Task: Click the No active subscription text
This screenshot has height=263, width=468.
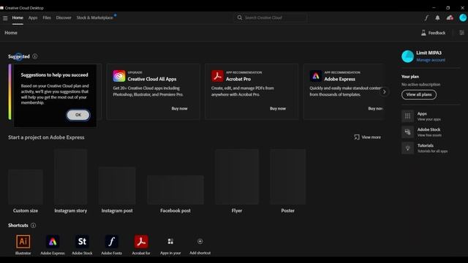Action: [x=421, y=85]
